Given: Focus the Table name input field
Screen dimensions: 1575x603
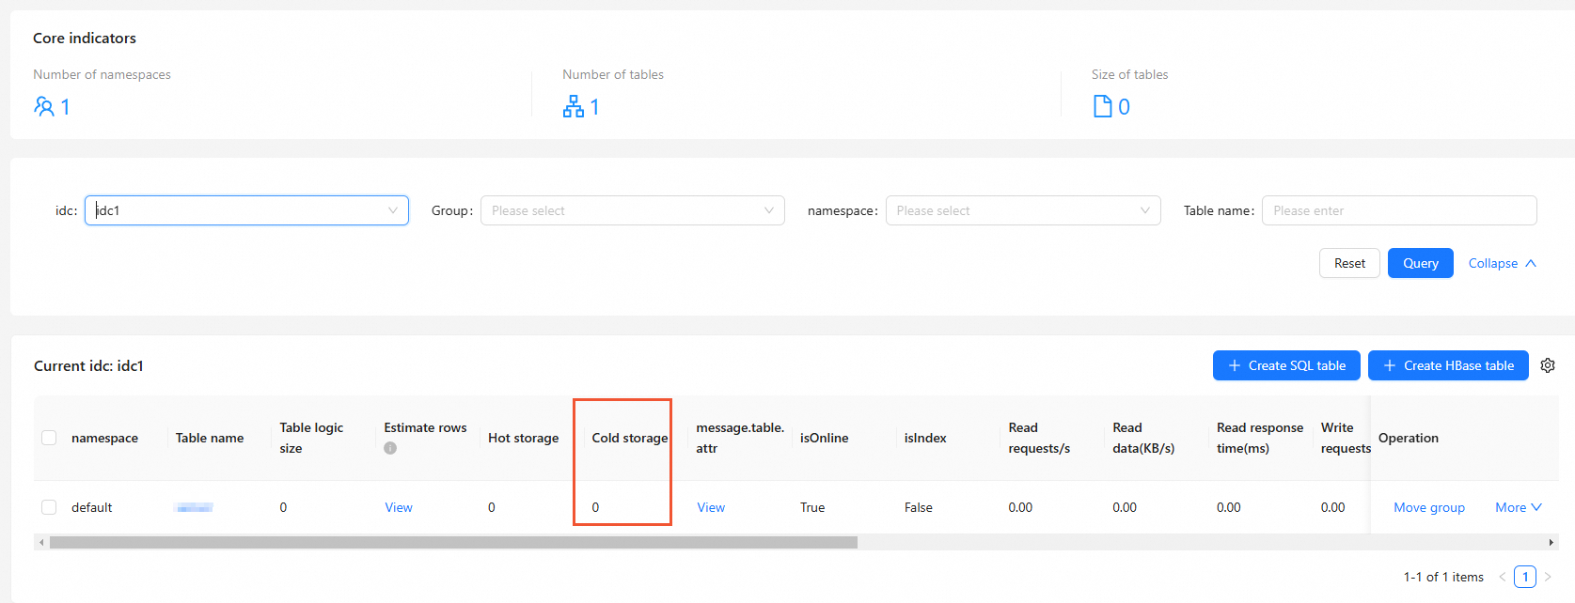Looking at the screenshot, I should point(1399,210).
